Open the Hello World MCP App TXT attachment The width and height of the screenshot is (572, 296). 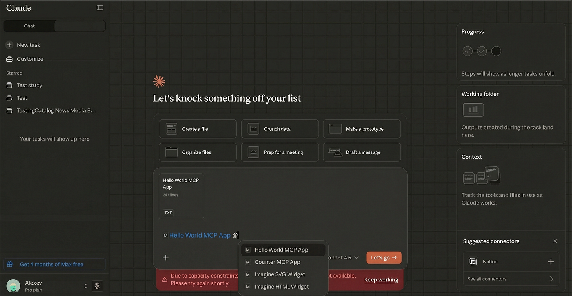[181, 196]
